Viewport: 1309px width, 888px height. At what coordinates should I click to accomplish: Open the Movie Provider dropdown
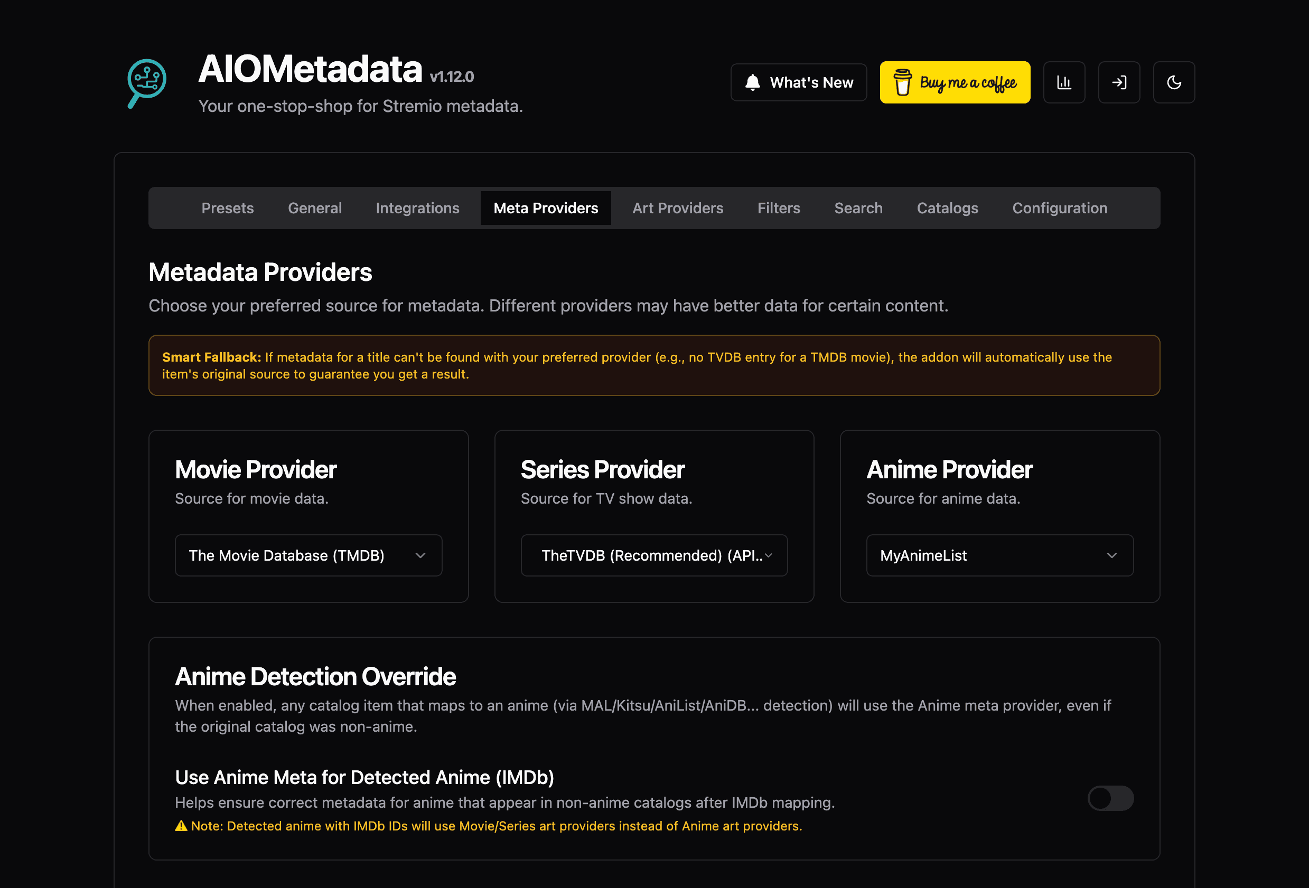pyautogui.click(x=308, y=555)
